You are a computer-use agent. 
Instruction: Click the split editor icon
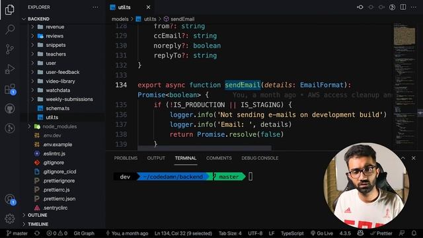(403, 7)
